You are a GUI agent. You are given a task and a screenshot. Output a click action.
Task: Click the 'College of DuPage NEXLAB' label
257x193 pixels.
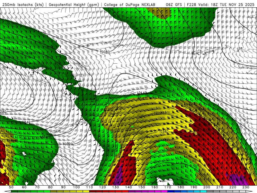(130, 5)
